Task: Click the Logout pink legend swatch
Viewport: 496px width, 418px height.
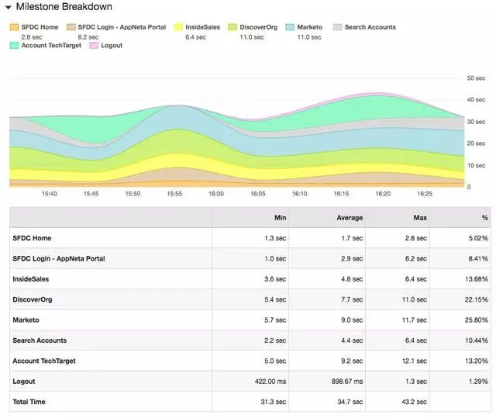Action: [x=94, y=46]
